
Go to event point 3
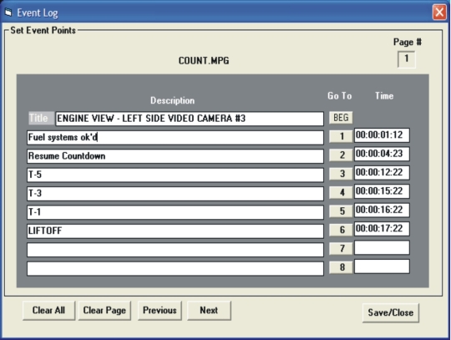pyautogui.click(x=341, y=174)
